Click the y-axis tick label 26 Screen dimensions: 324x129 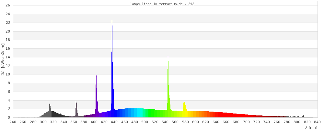click(8, 5)
